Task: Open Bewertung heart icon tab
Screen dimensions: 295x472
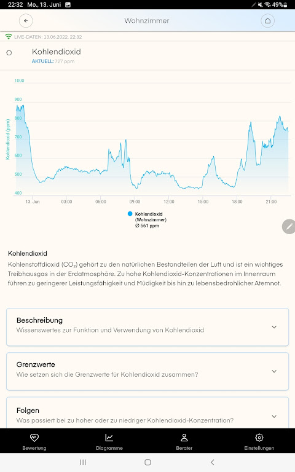Action: [34, 441]
